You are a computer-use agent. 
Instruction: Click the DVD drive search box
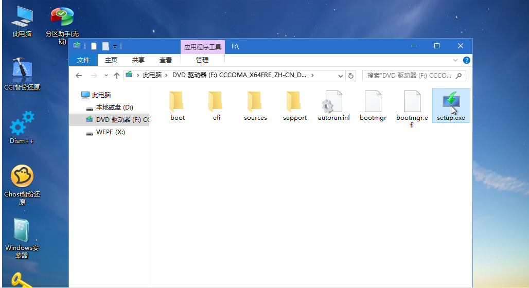click(409, 76)
